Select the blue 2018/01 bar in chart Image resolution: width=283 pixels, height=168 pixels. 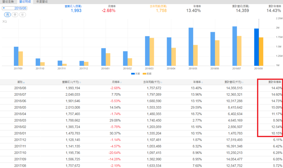[x=103, y=57]
